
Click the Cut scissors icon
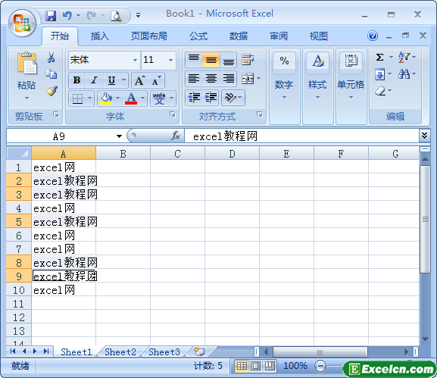pos(51,58)
